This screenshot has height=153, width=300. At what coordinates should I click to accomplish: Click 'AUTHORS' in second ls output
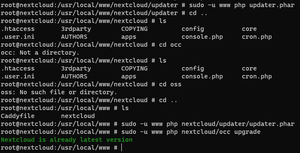74,76
